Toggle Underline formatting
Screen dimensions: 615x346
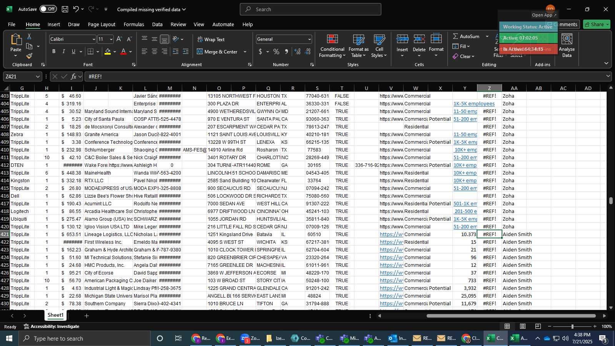[x=73, y=52]
